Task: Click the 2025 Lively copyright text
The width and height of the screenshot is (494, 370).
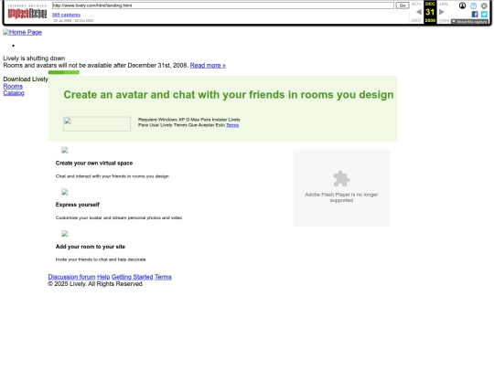Action: click(x=95, y=284)
